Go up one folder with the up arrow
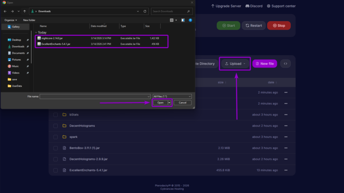The image size is (344, 193). (25, 11)
